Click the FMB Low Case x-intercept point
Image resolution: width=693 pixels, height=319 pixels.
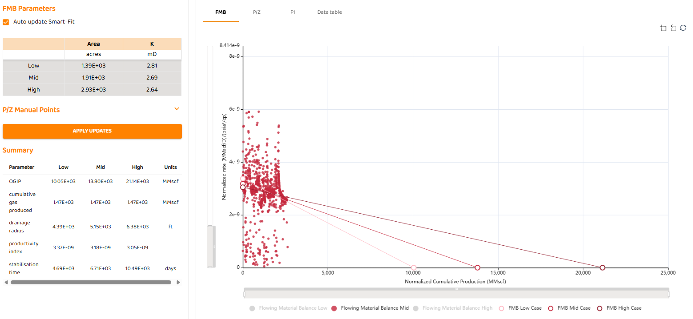click(x=414, y=267)
